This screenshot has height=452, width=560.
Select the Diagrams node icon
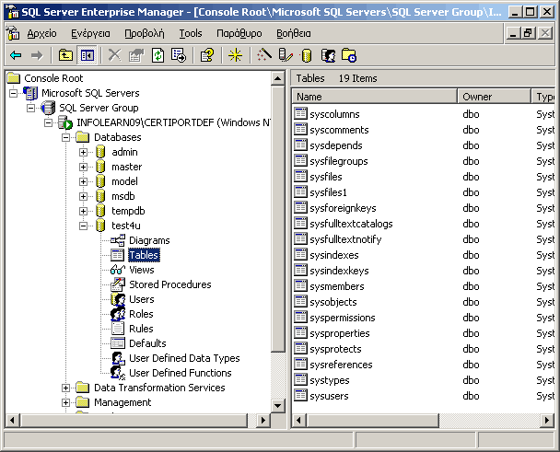point(118,240)
